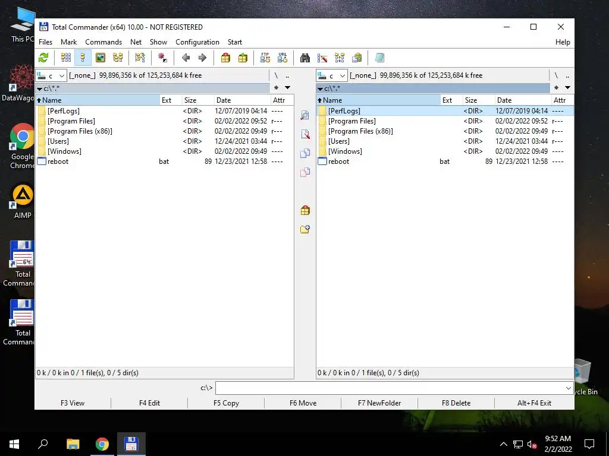Switch to brief file list view icon
Screen dimensions: 609x456
tap(66, 58)
